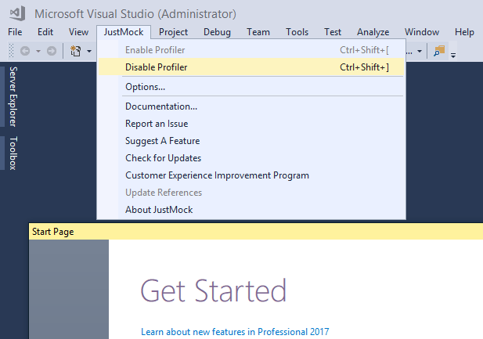This screenshot has width=483, height=339.
Task: Open Documentation... from JustMock menu
Action: tap(251, 106)
